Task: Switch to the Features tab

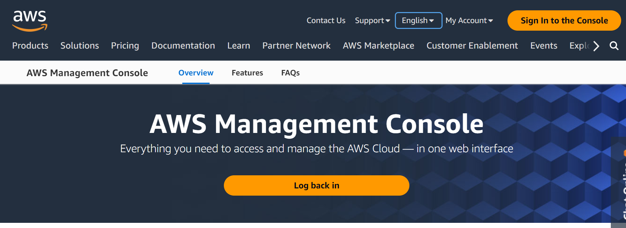Action: point(247,73)
